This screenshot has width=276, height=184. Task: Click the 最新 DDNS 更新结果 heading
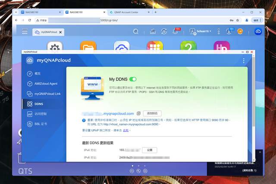point(98,143)
